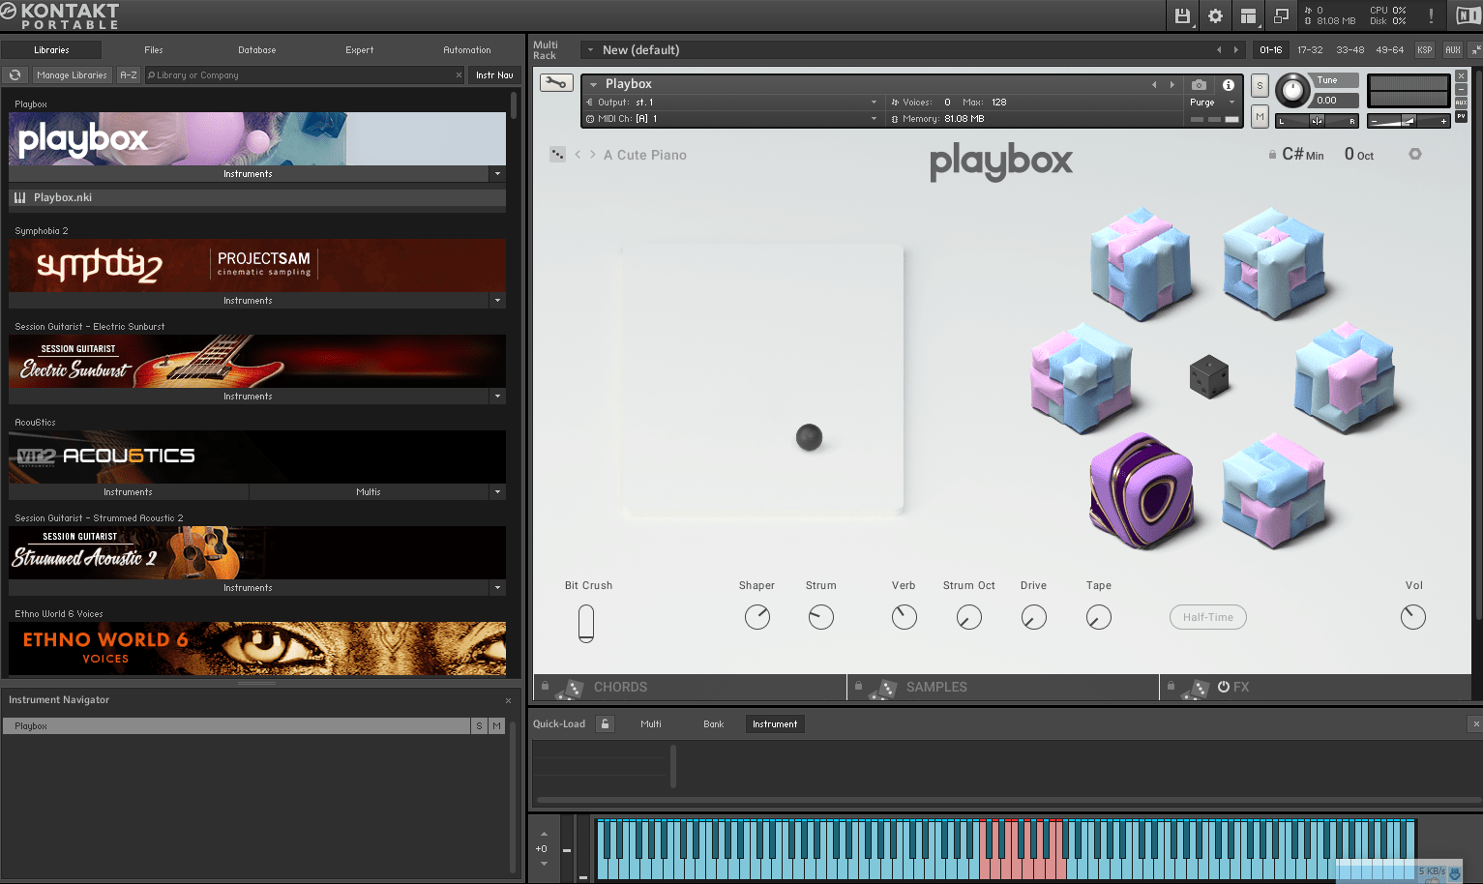Viewport: 1483px width, 884px height.
Task: Click the snapshot camera icon
Action: click(1199, 84)
